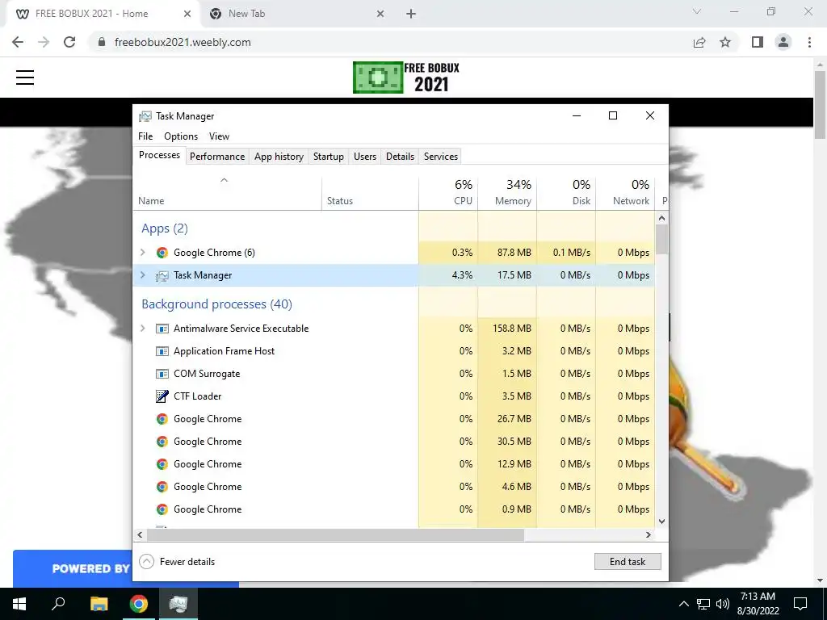Screen dimensions: 827x620
Task: Switch to the Performance tab
Action: pos(217,157)
